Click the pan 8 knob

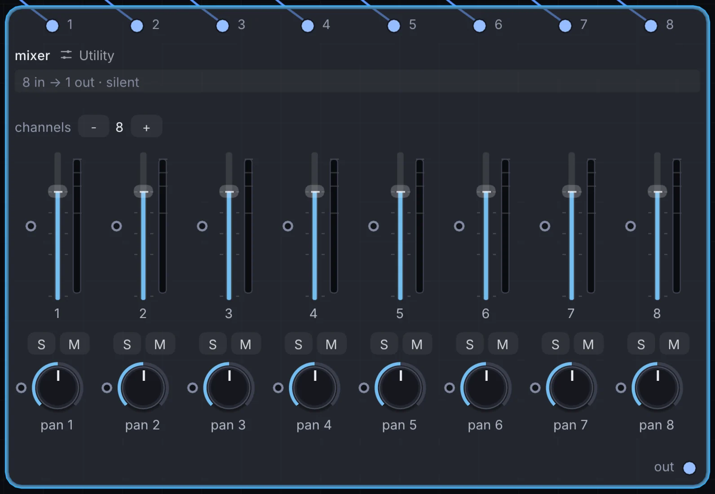(x=658, y=387)
